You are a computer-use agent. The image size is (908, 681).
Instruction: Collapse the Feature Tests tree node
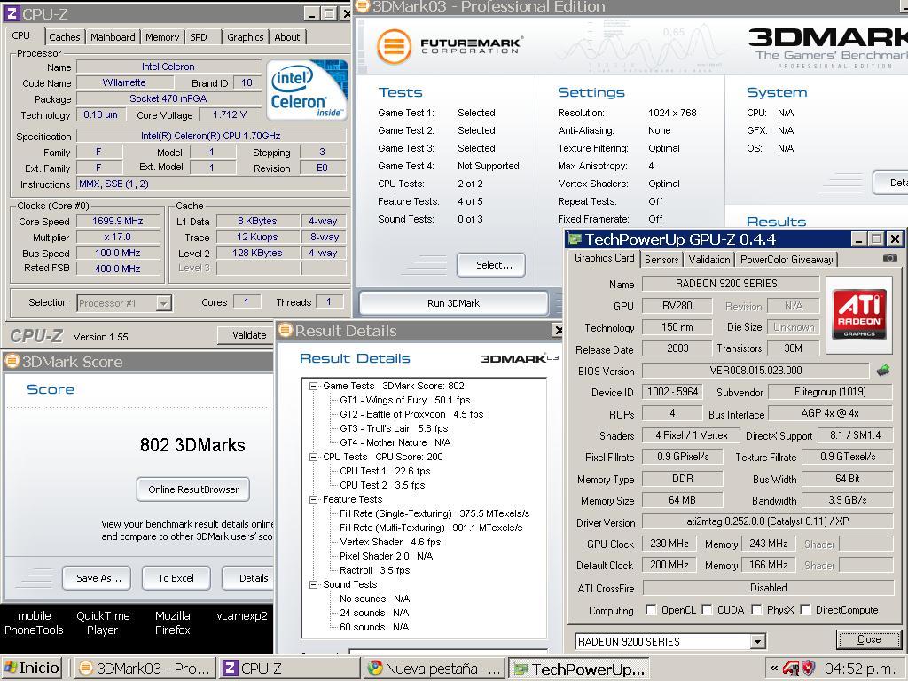tap(313, 499)
